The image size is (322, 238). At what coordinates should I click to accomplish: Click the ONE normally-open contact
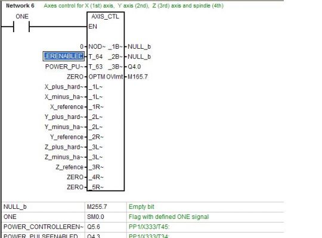[x=21, y=26]
